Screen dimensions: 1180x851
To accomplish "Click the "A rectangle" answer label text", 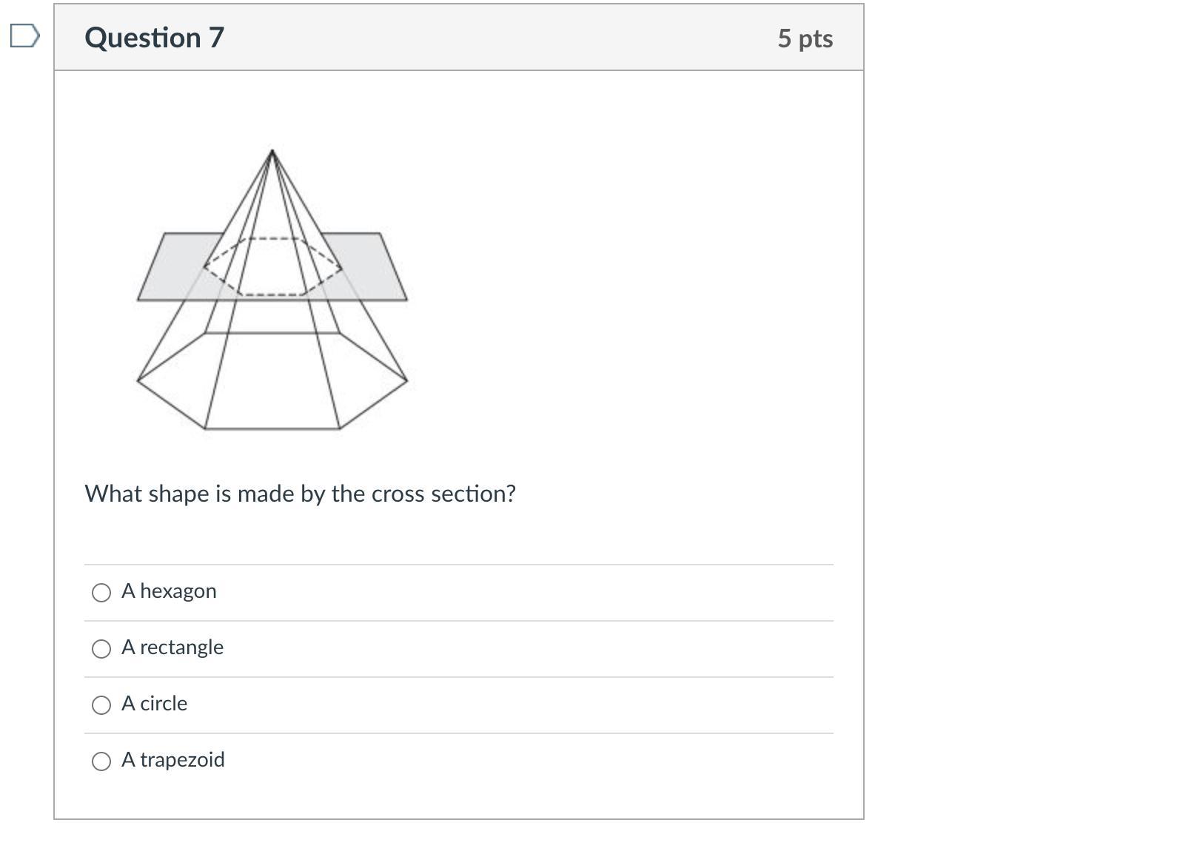I will pos(172,647).
